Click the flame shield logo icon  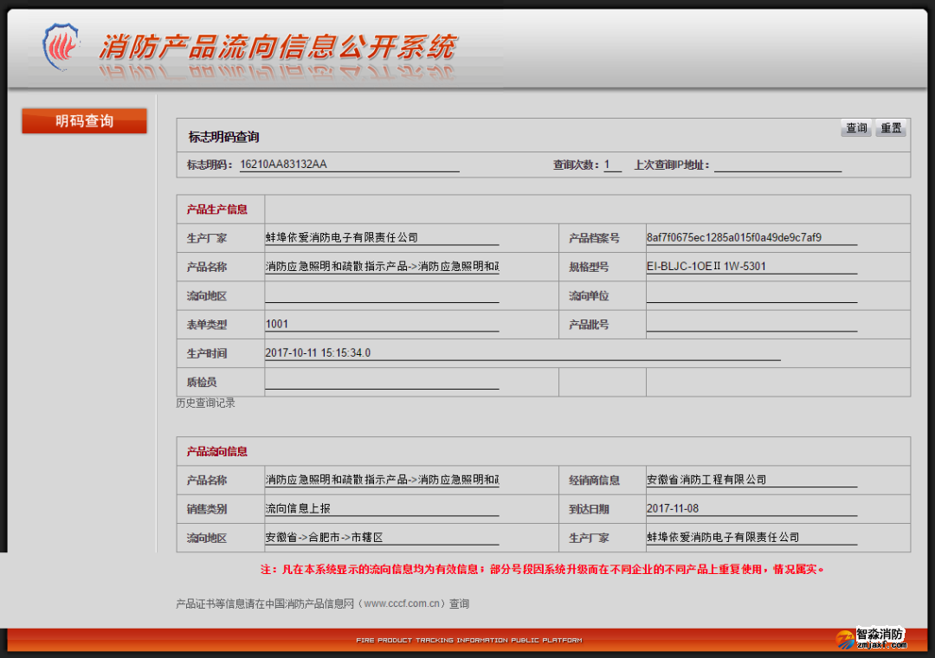[61, 47]
